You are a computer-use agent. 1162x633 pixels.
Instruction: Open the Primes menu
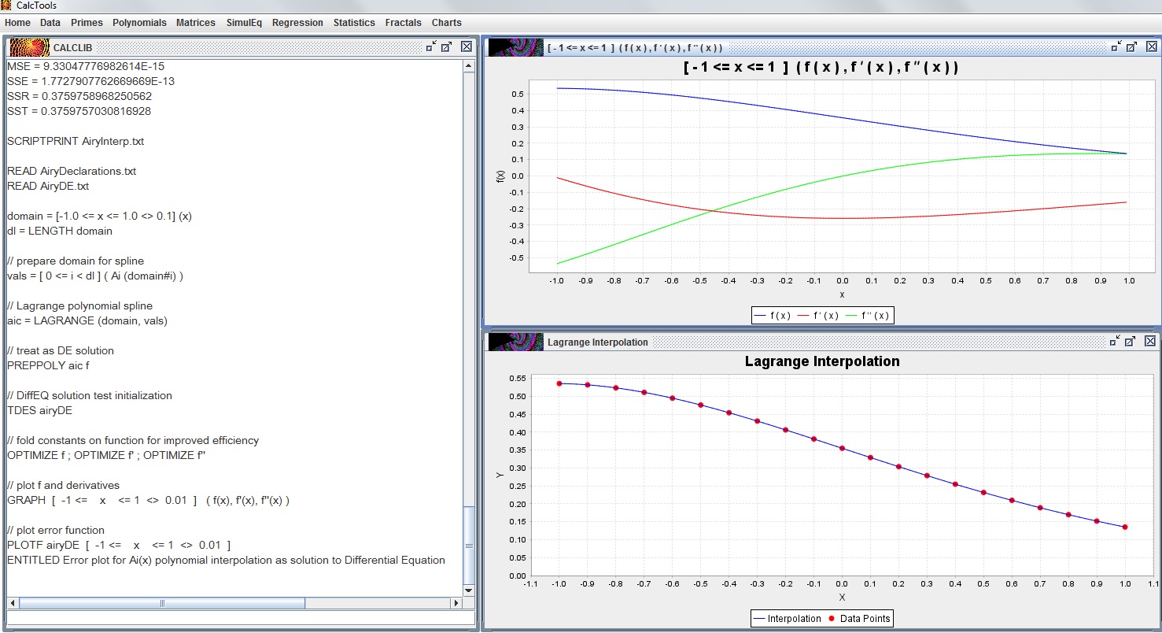click(x=87, y=23)
